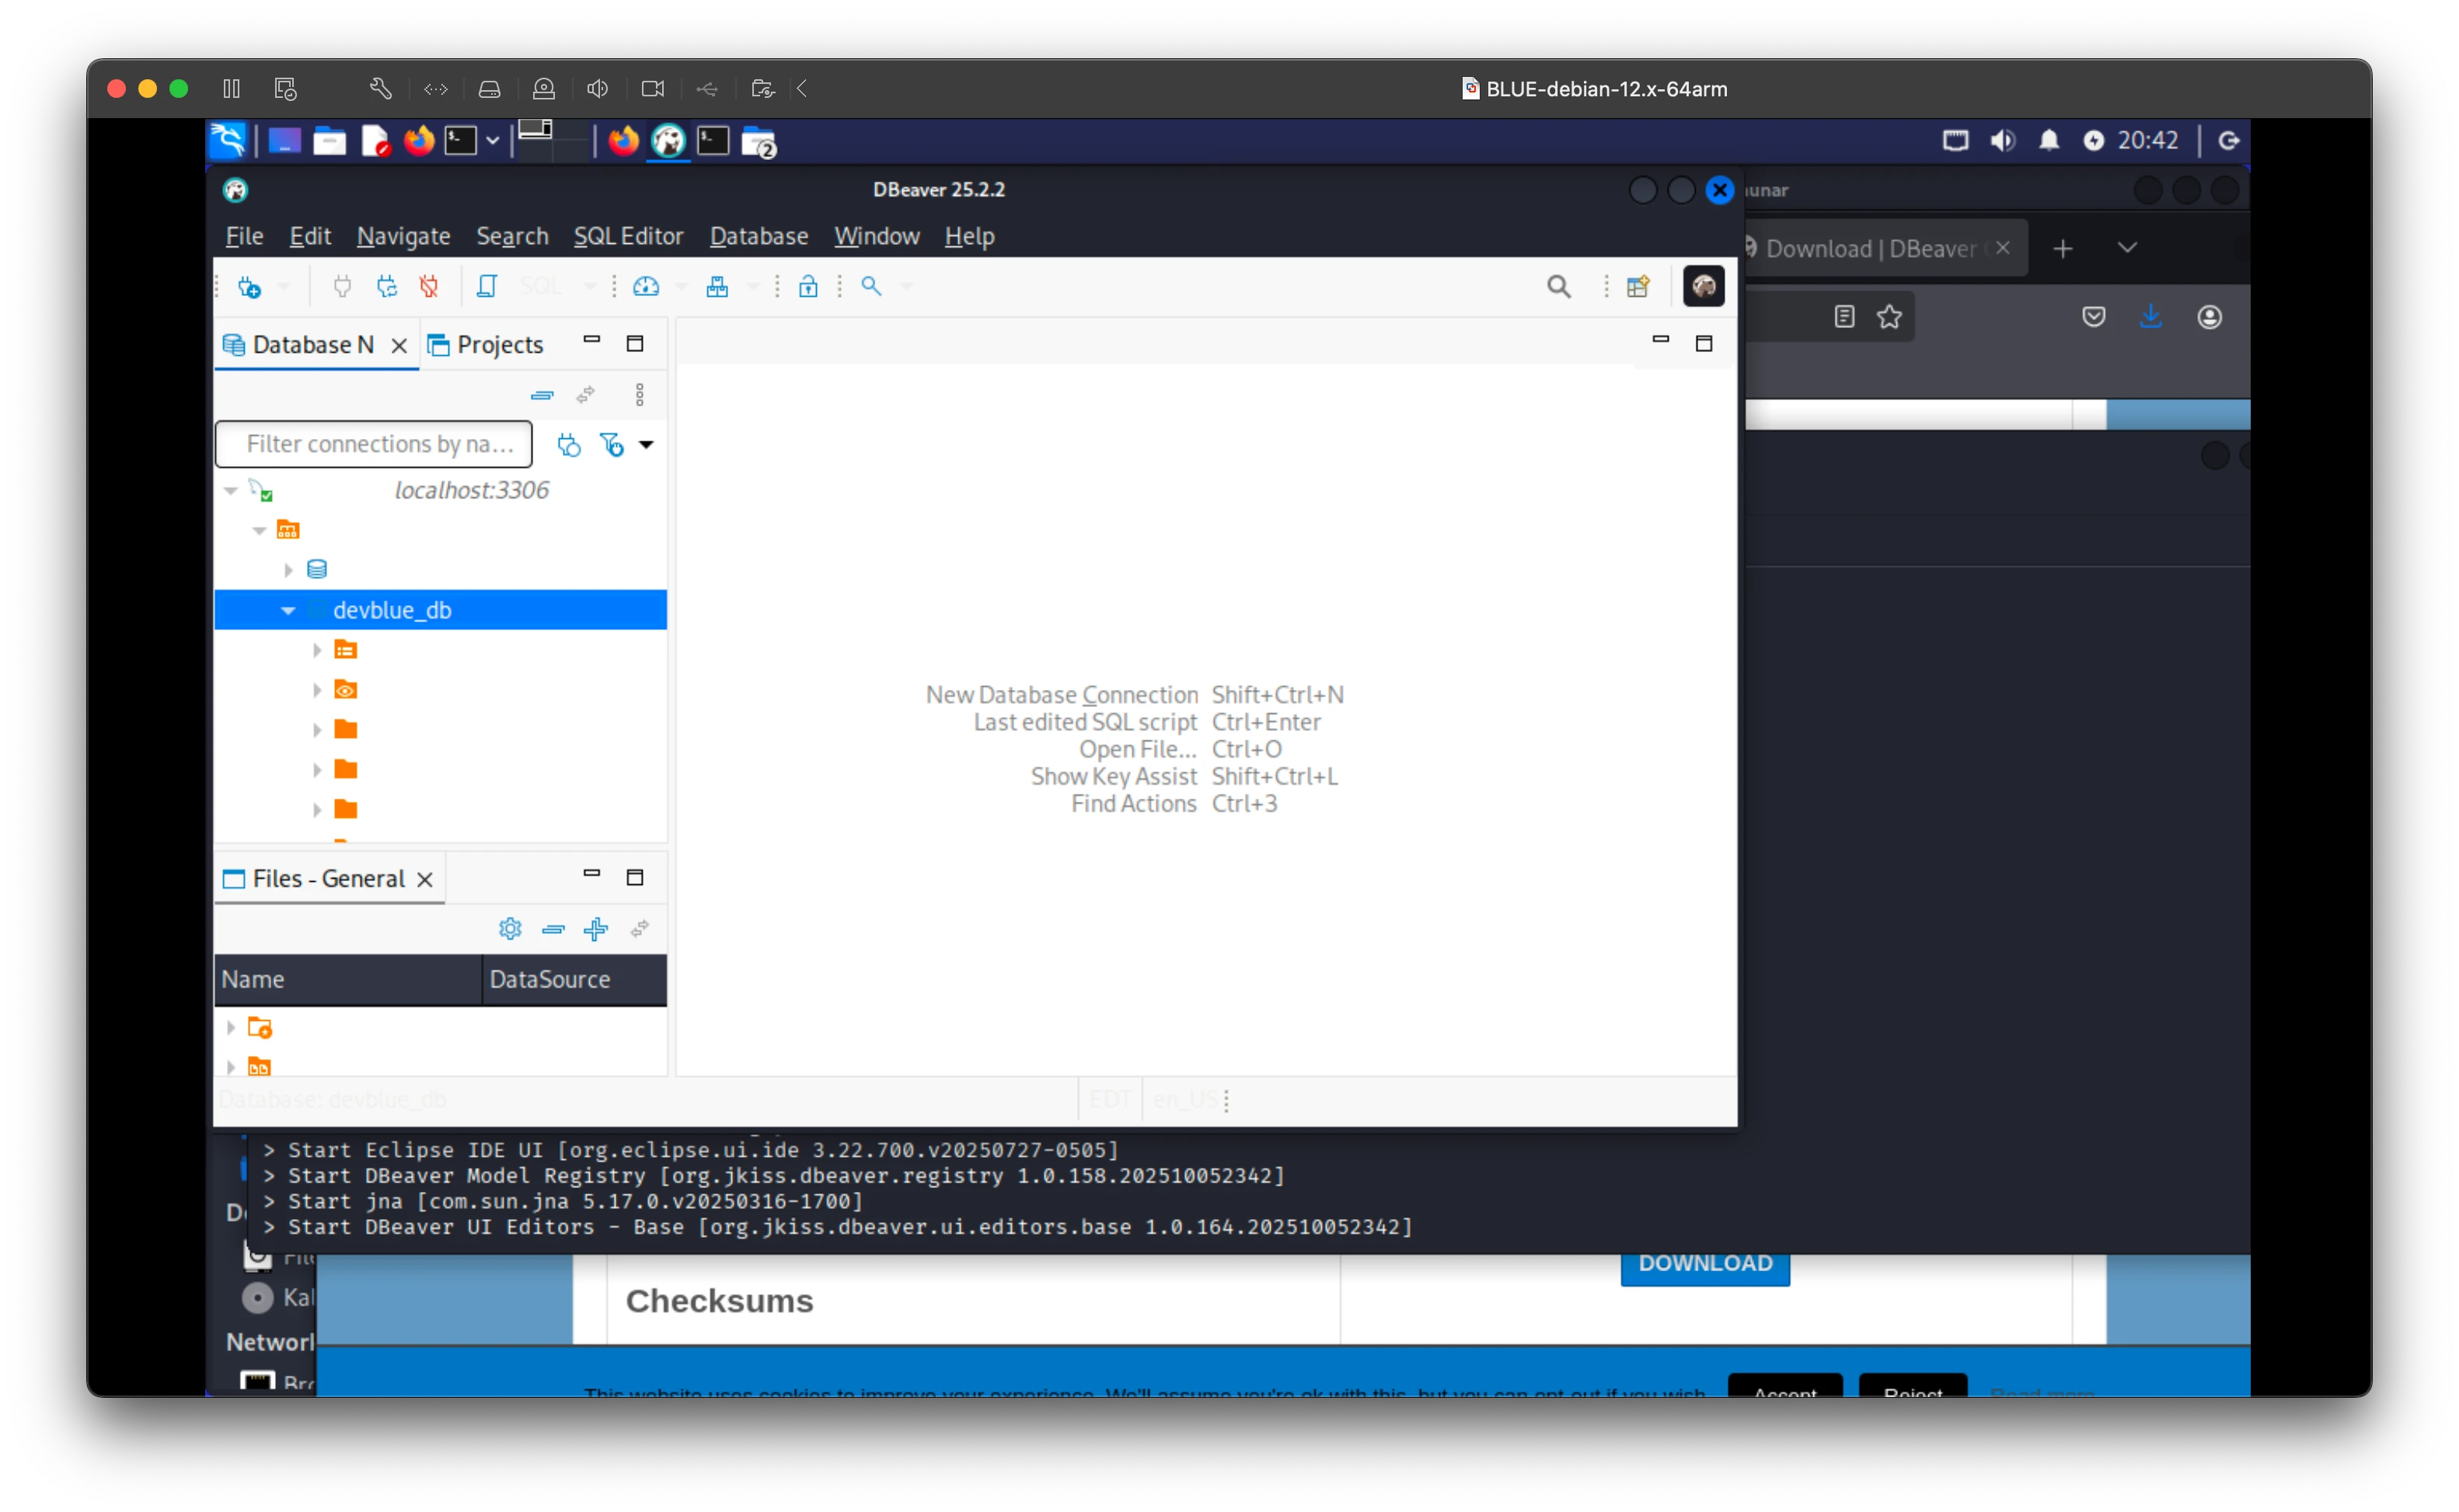Open the SQL Editor menu
Viewport: 2459px width, 1512px height.
point(628,236)
